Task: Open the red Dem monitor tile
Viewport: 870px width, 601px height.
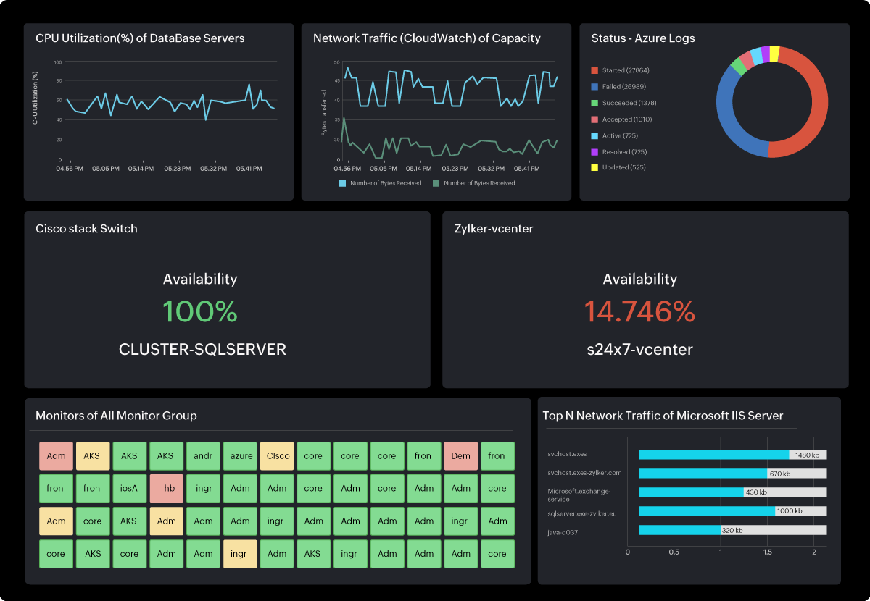Action: pos(460,455)
